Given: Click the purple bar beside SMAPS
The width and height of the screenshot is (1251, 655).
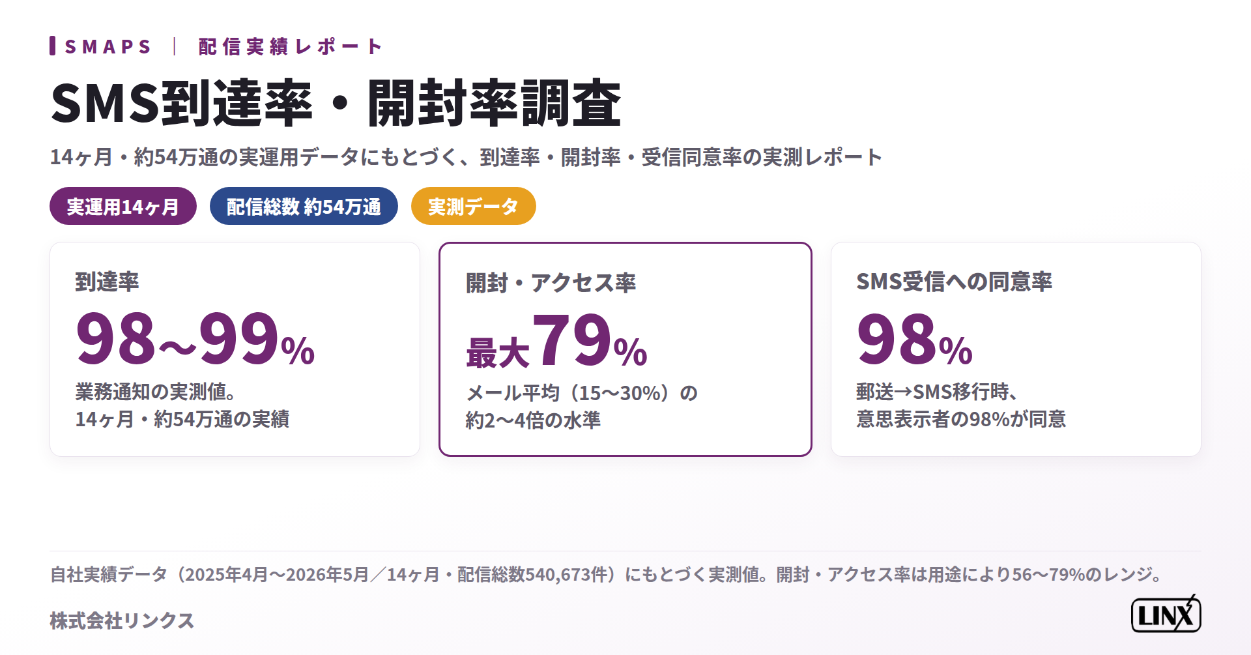Looking at the screenshot, I should tap(52, 46).
